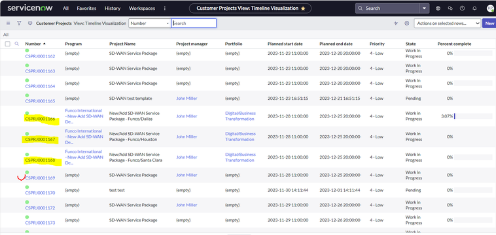This screenshot has height=235, width=496.
Task: Open the All navigation menu
Action: [x=66, y=8]
